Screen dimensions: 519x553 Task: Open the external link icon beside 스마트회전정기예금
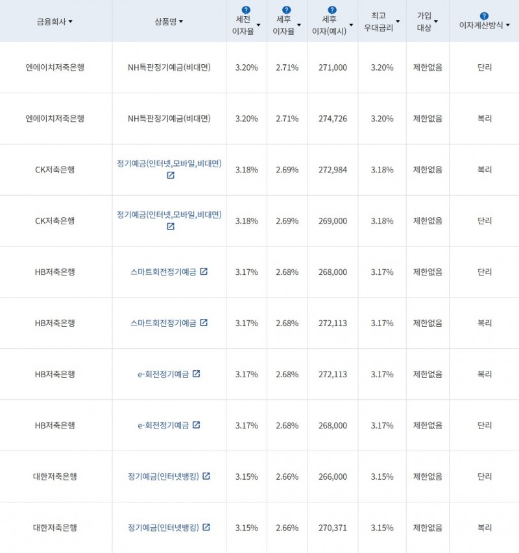pos(204,272)
